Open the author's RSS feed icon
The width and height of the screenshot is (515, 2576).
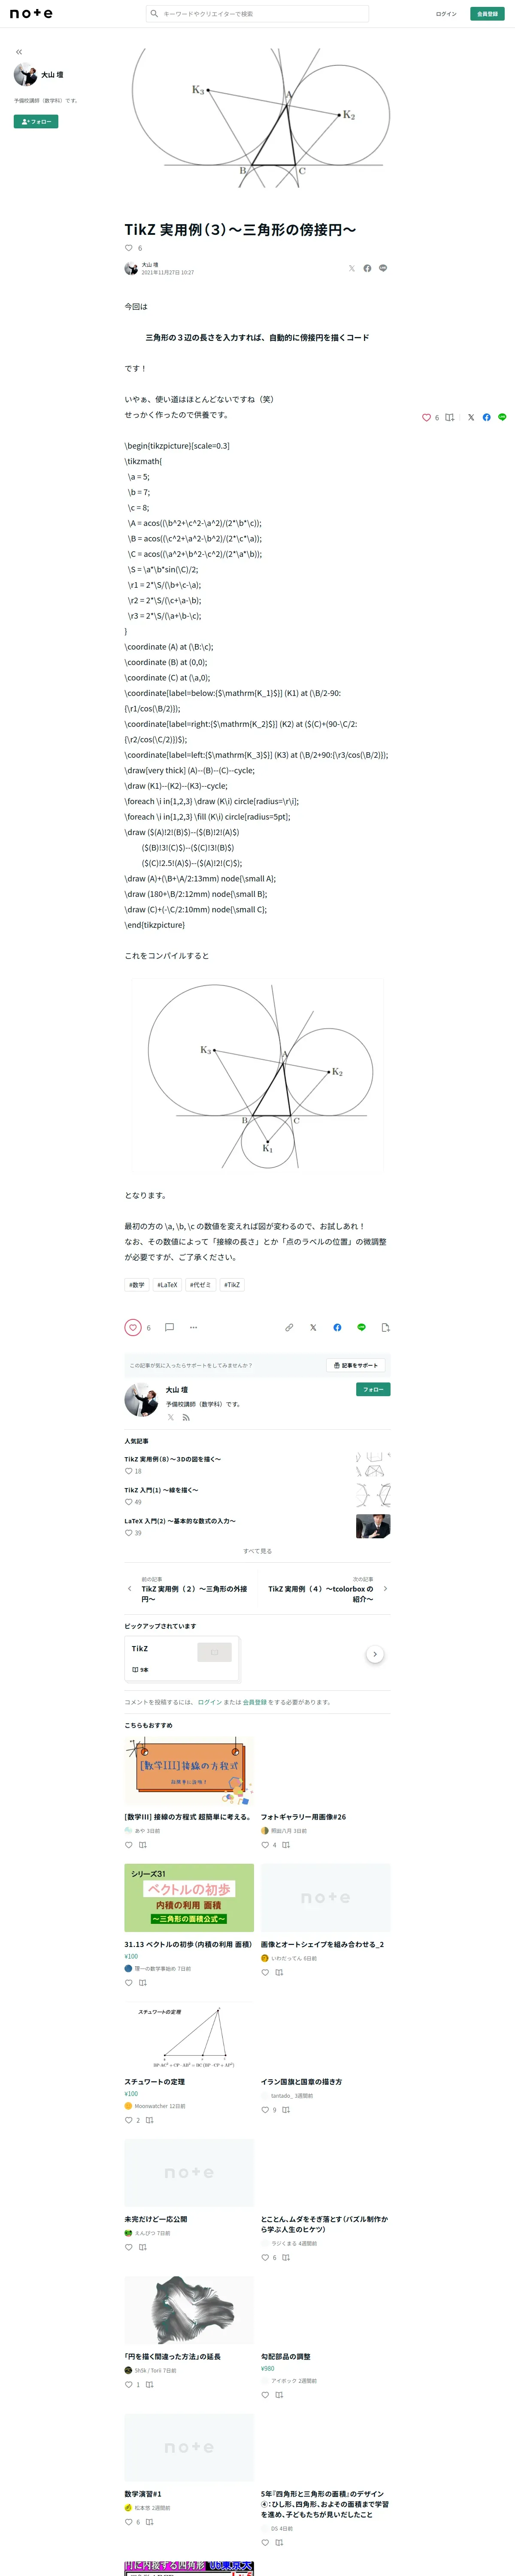[185, 1417]
